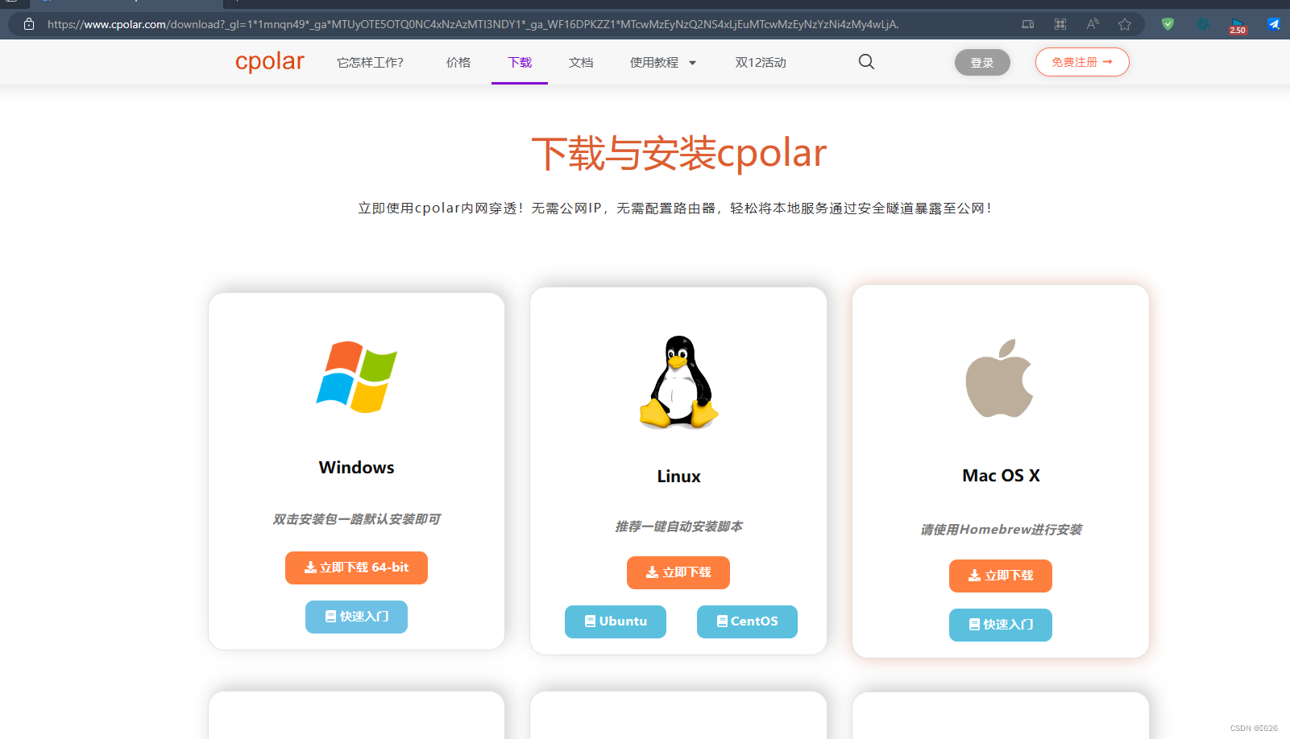This screenshot has width=1290, height=739.
Task: Add page to favorites star icon
Action: (1125, 24)
